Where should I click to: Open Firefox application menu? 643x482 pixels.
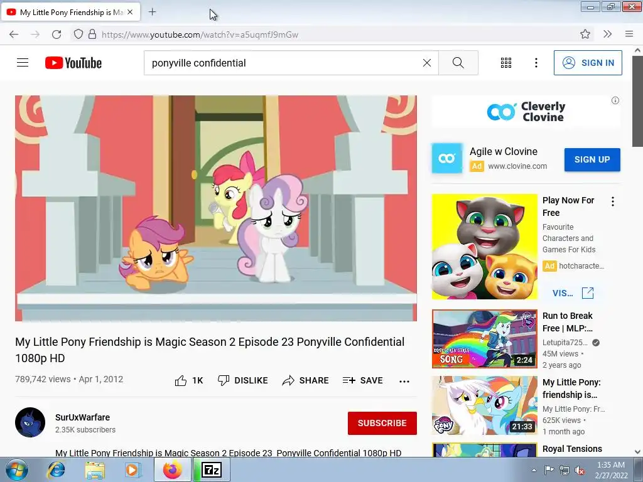click(629, 34)
